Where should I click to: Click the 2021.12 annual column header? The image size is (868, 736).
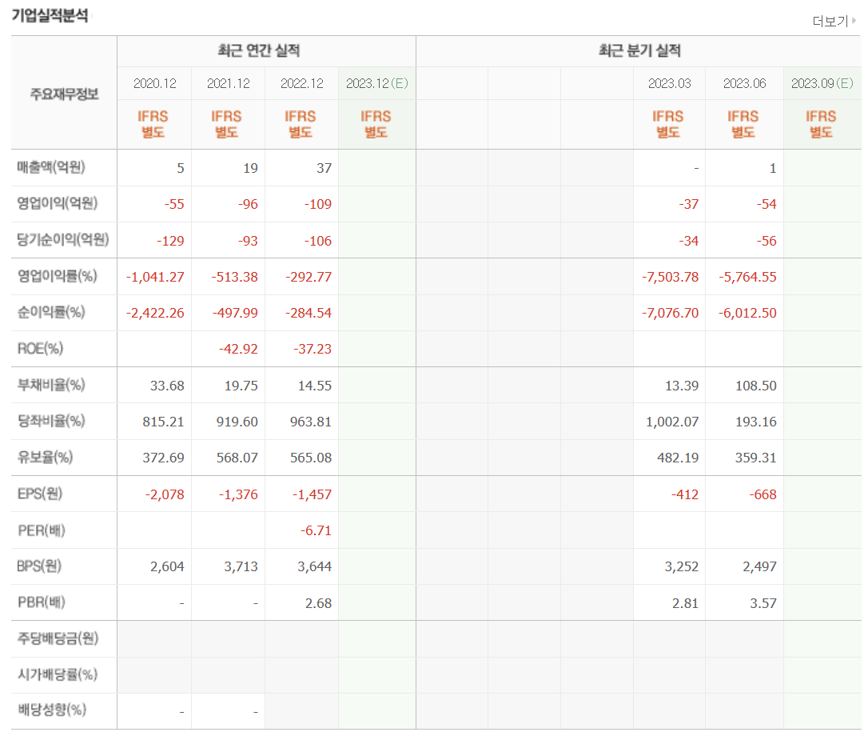click(229, 82)
